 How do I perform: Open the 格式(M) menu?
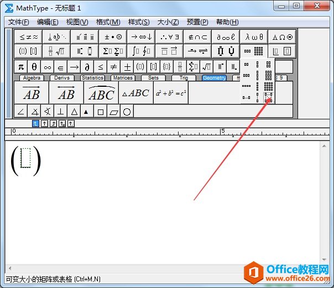pyautogui.click(x=108, y=22)
